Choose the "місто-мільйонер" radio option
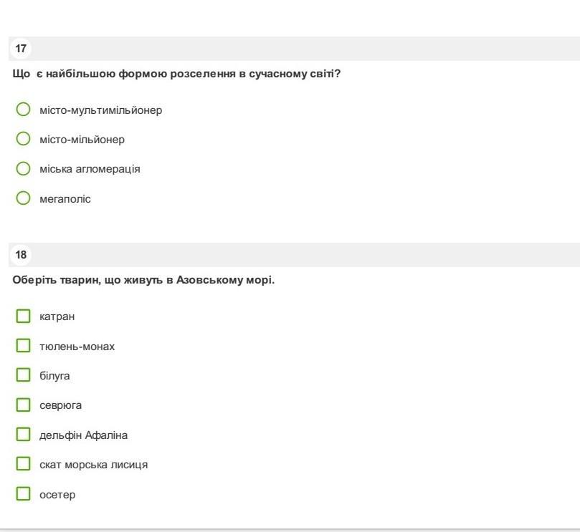The image size is (580, 532). [24, 139]
